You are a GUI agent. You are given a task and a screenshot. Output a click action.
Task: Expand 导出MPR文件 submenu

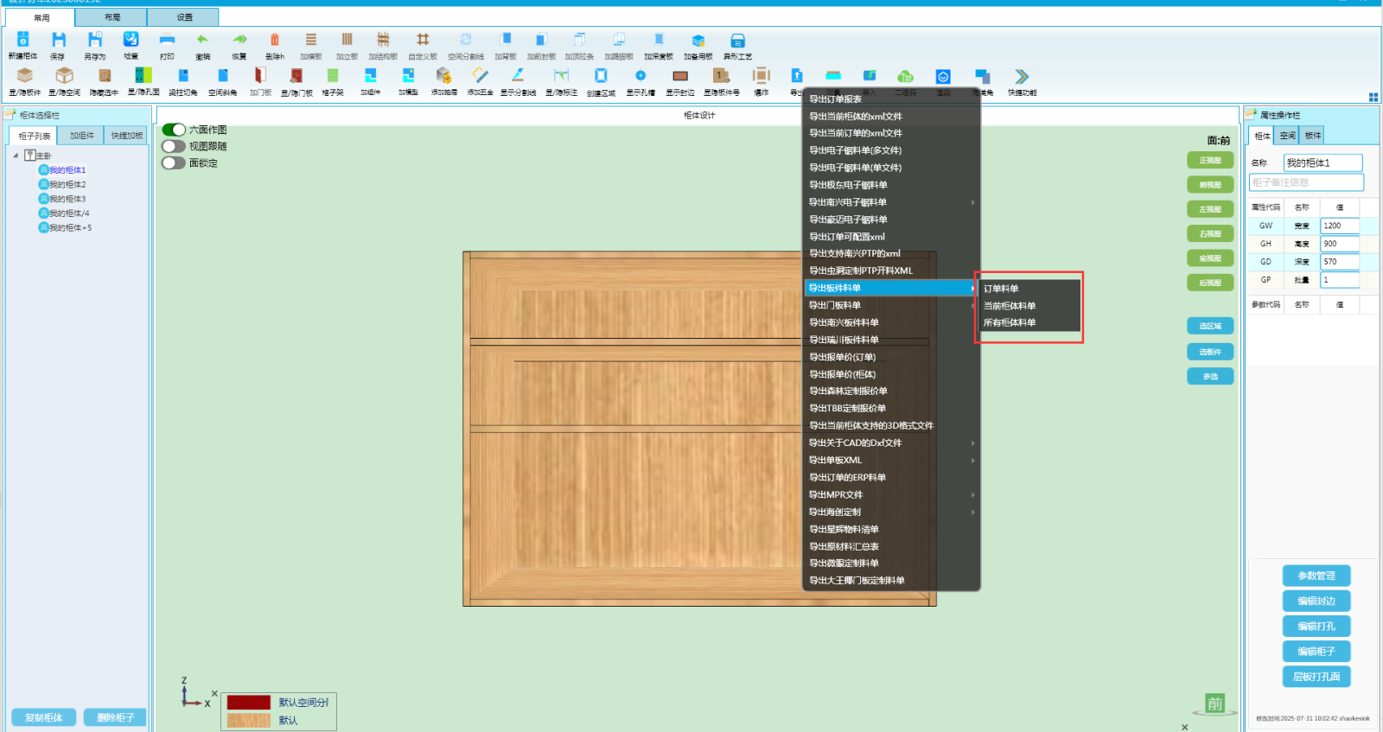pyautogui.click(x=891, y=494)
